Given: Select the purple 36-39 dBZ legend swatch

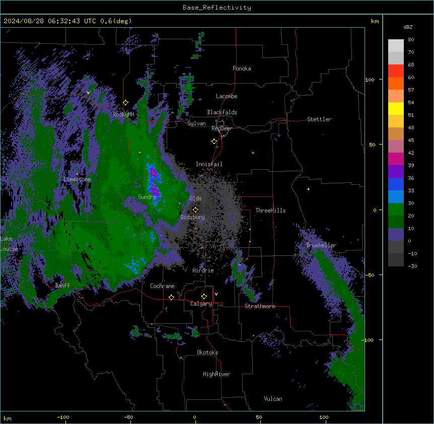Looking at the screenshot, I should point(396,172).
